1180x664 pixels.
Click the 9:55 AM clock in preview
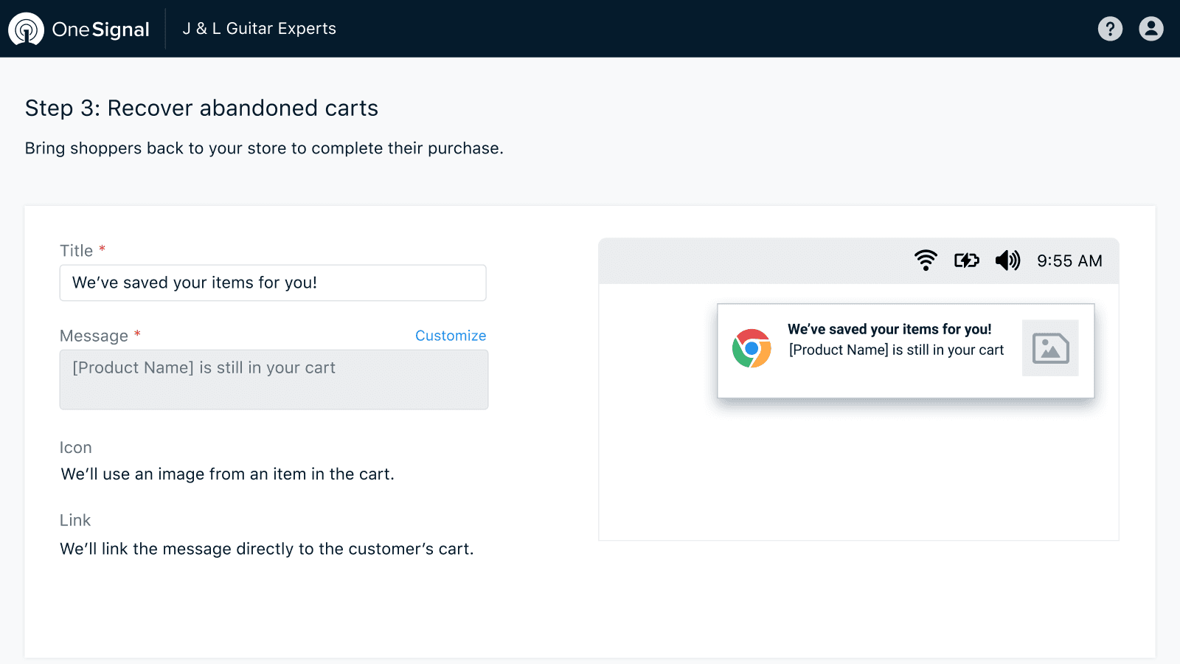tap(1069, 260)
